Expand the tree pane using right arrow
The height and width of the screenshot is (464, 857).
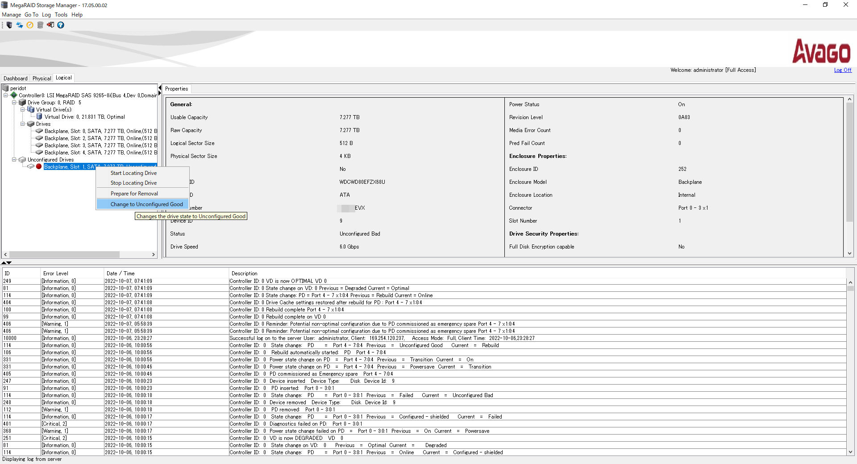click(x=160, y=93)
